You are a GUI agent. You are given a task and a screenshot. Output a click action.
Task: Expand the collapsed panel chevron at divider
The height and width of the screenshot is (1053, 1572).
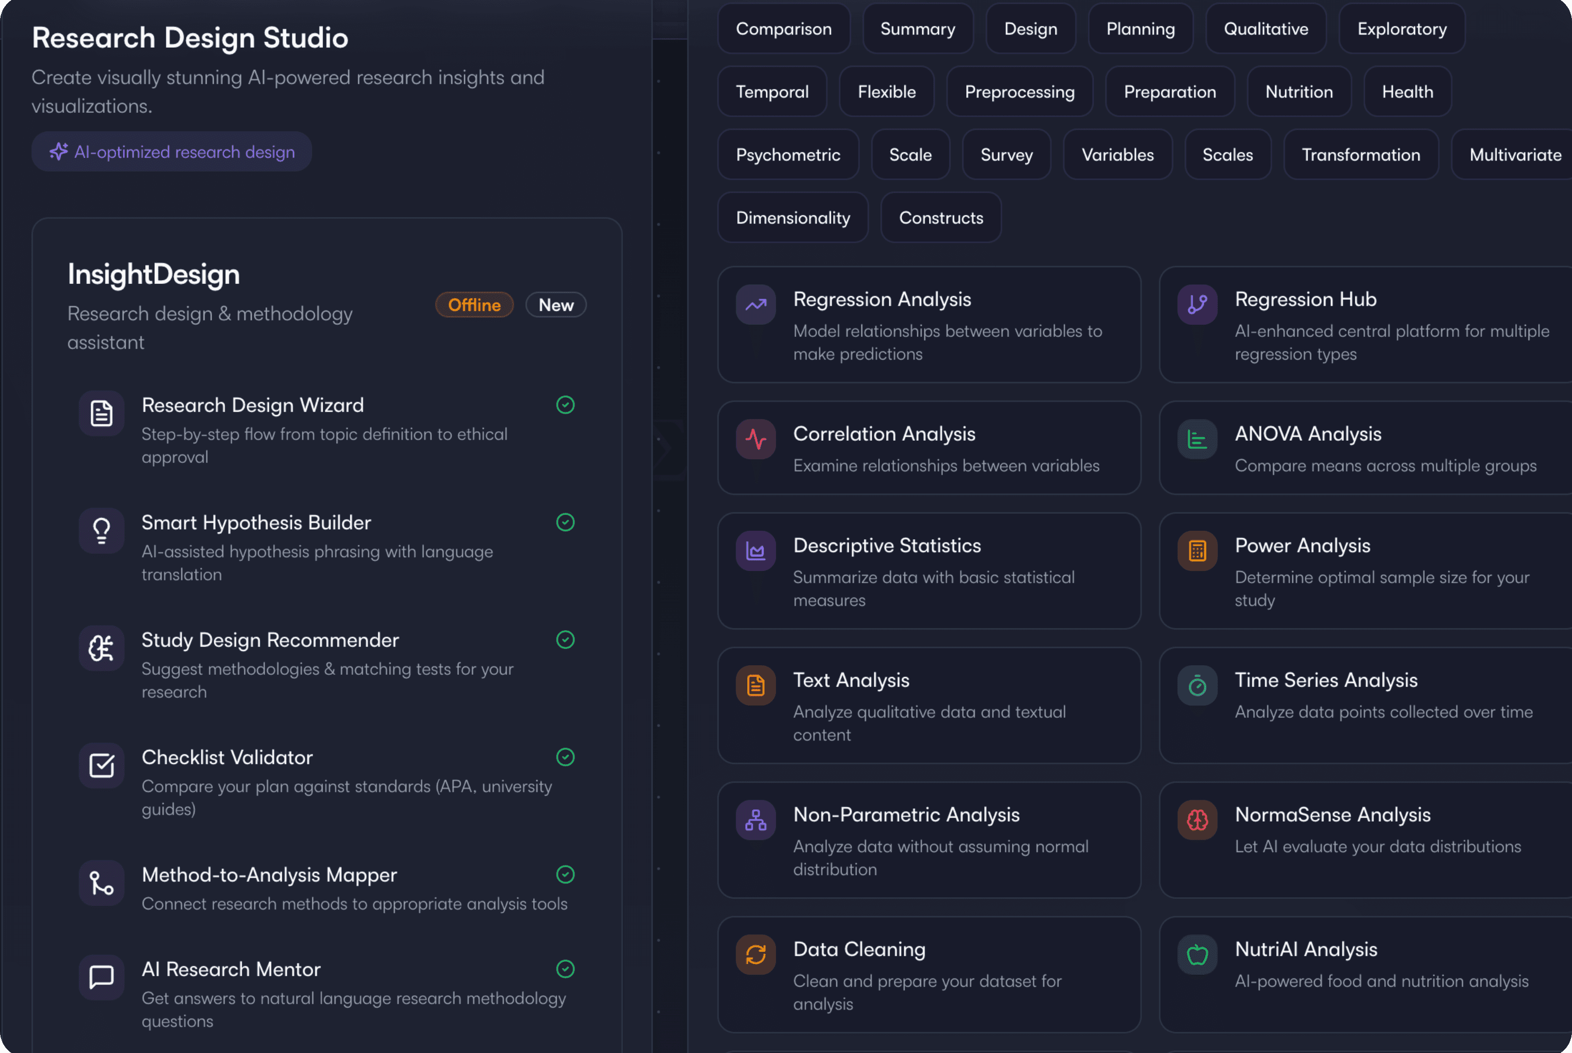click(666, 449)
